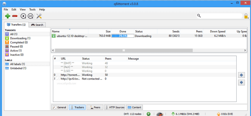Select the ** [DHT] ** tracker row
This screenshot has height=116, width=251.
[145, 63]
